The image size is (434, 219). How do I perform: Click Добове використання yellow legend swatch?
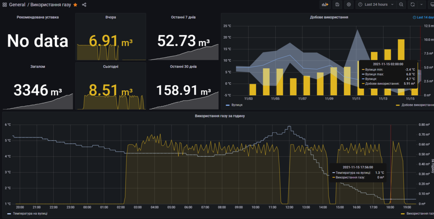tap(398, 105)
